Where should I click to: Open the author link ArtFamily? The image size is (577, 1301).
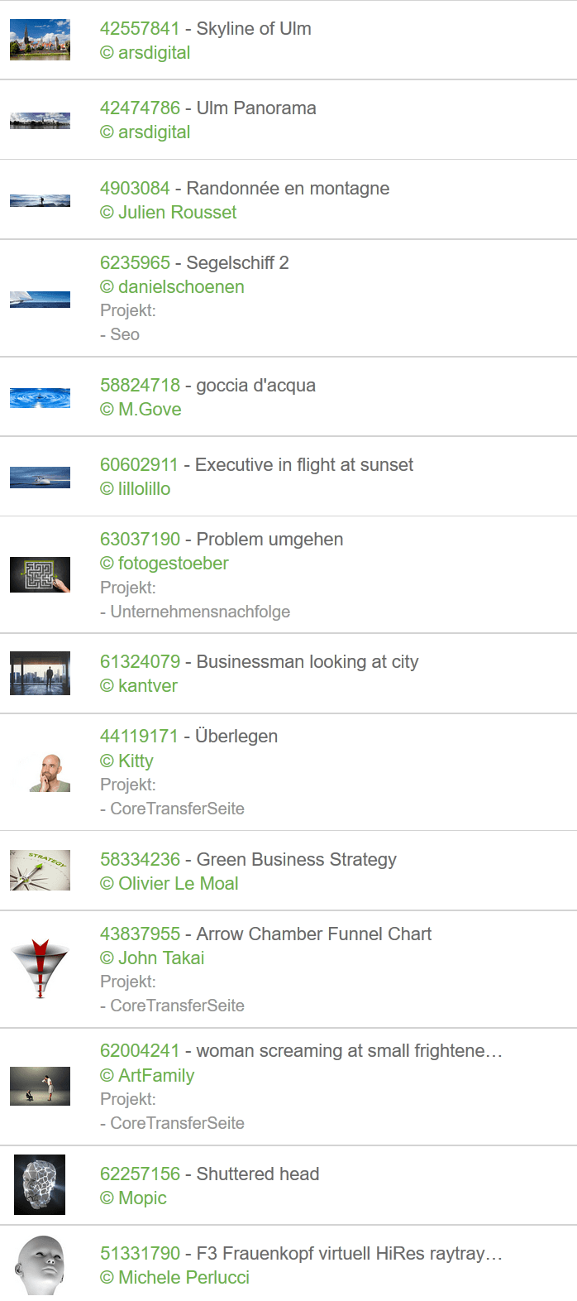click(156, 1075)
